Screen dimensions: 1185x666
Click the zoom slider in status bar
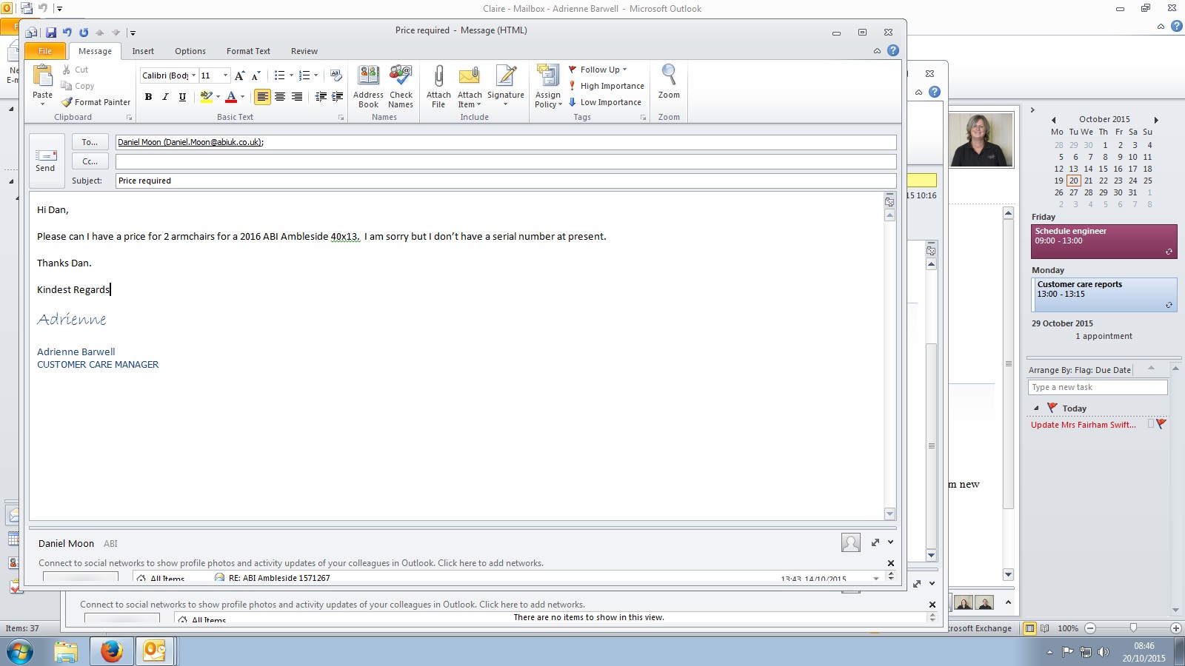tap(1133, 628)
